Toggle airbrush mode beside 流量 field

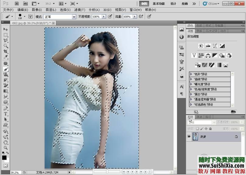141,17
